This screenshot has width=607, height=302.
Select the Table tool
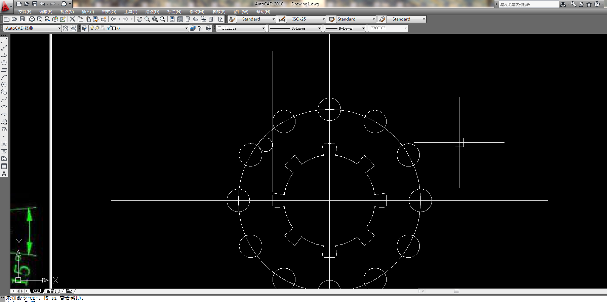(4, 166)
